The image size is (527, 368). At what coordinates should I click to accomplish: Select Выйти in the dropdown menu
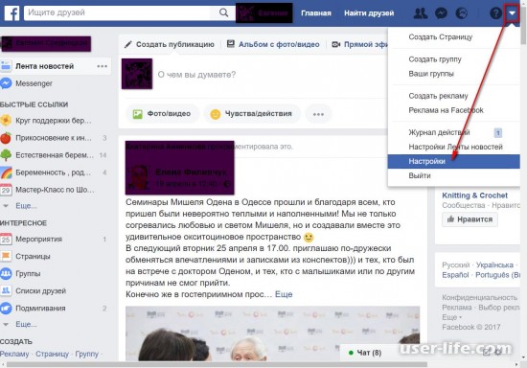[x=420, y=175]
